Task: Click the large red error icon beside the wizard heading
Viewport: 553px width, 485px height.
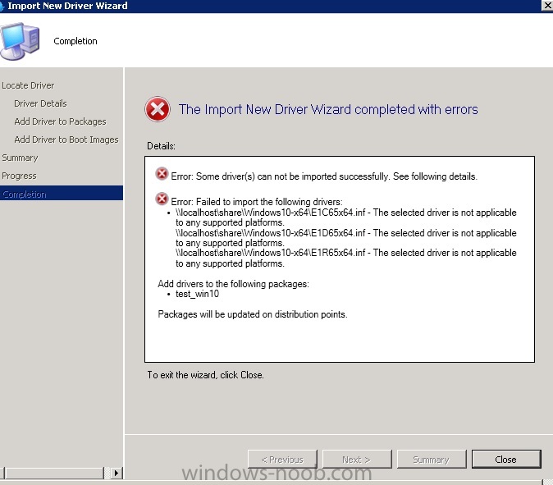Action: (158, 109)
